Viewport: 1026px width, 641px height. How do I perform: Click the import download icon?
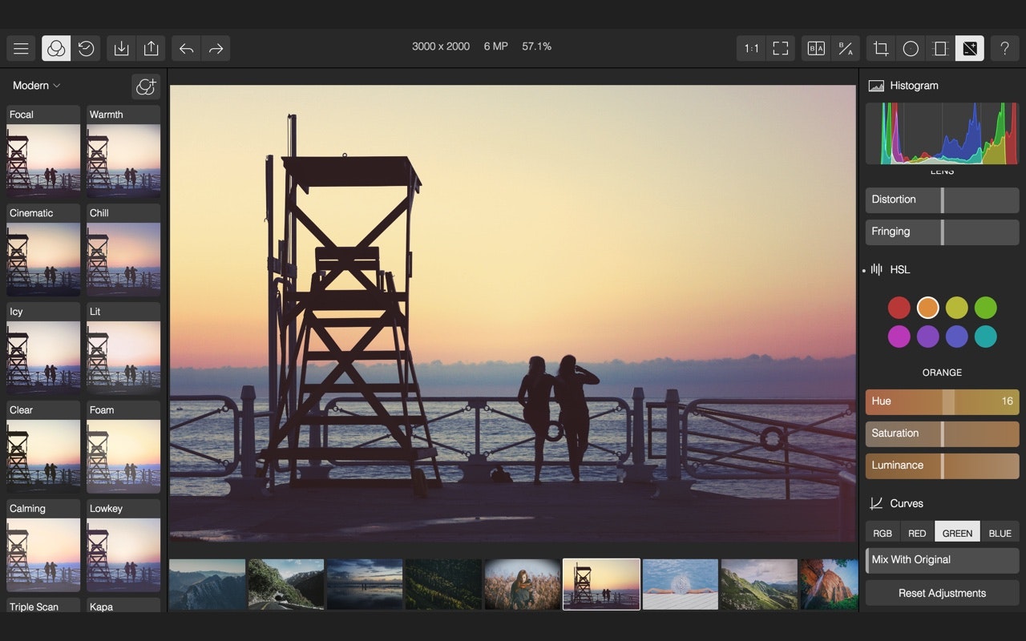[x=121, y=49]
